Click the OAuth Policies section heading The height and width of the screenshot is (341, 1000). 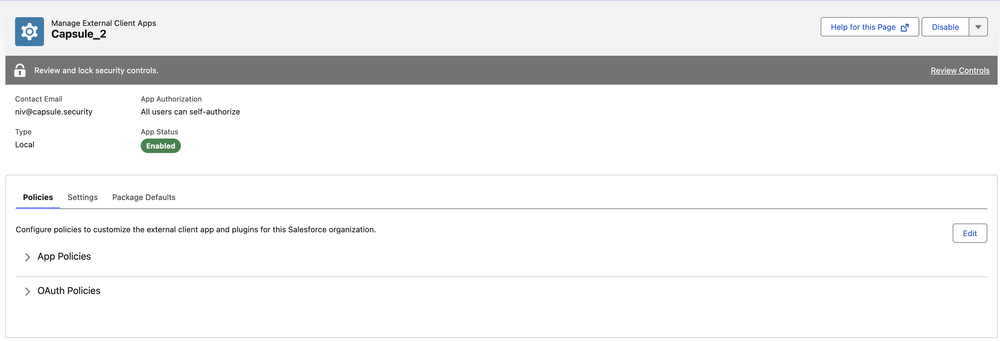(x=69, y=291)
